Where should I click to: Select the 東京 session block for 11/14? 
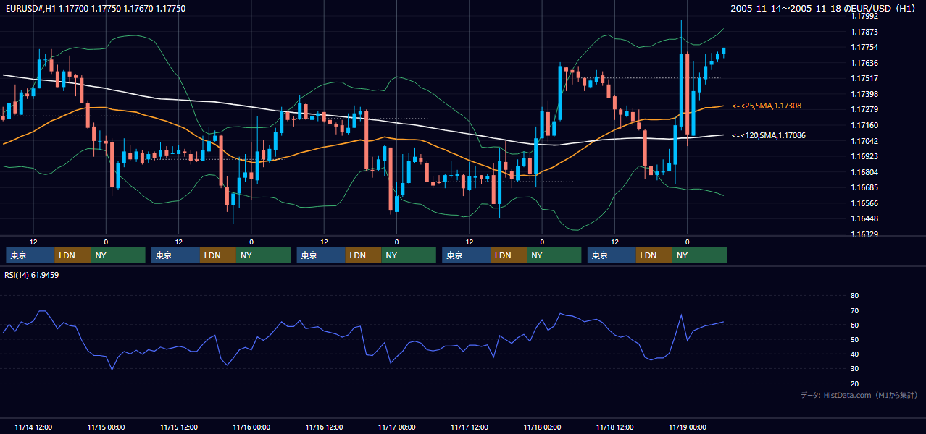[x=30, y=255]
